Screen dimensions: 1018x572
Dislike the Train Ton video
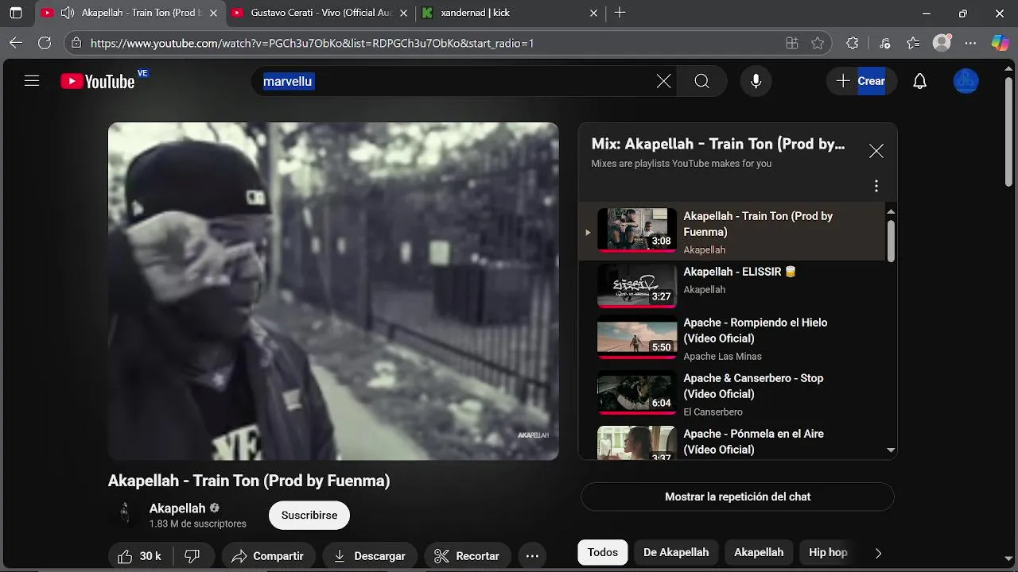click(192, 556)
